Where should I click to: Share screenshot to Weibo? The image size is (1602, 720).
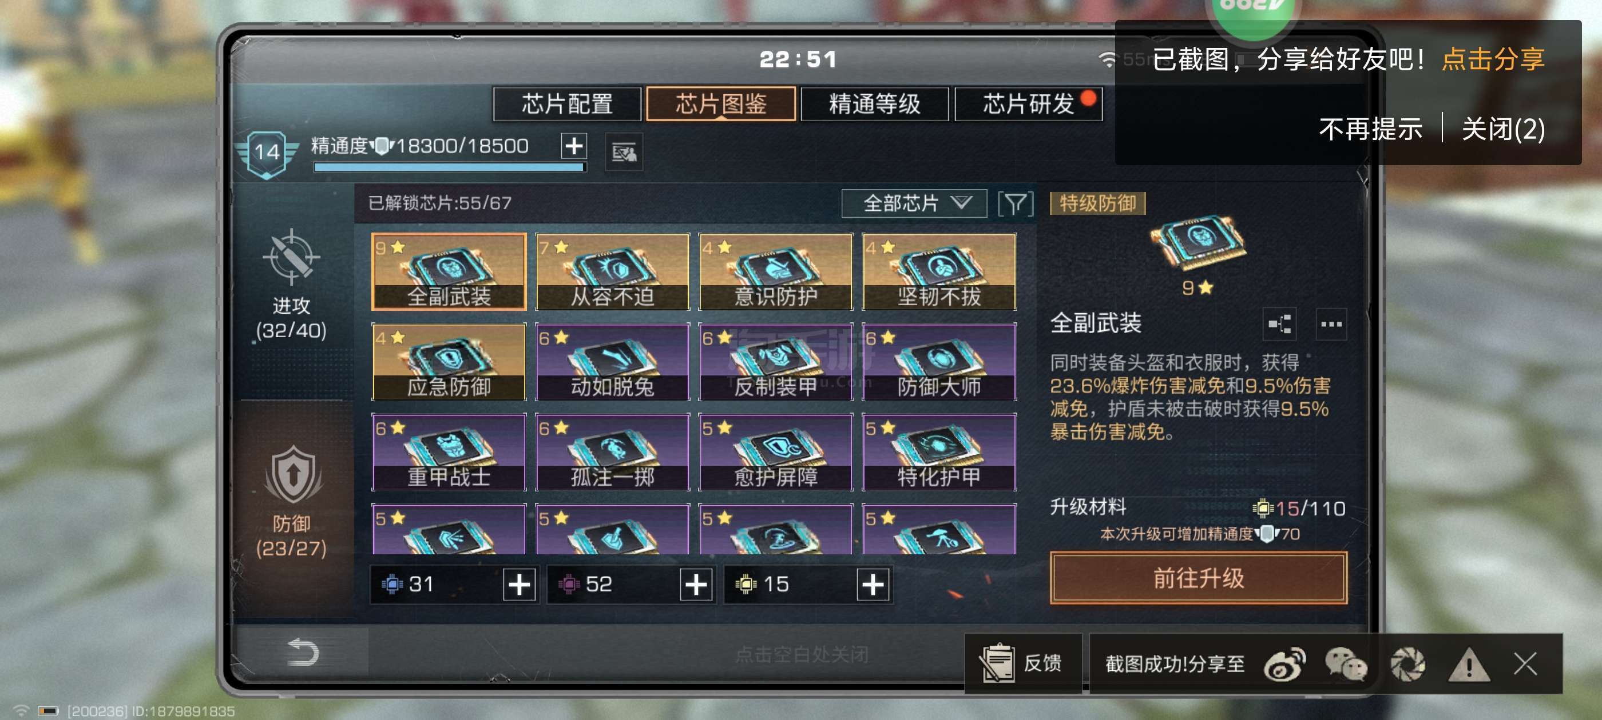pos(1285,663)
